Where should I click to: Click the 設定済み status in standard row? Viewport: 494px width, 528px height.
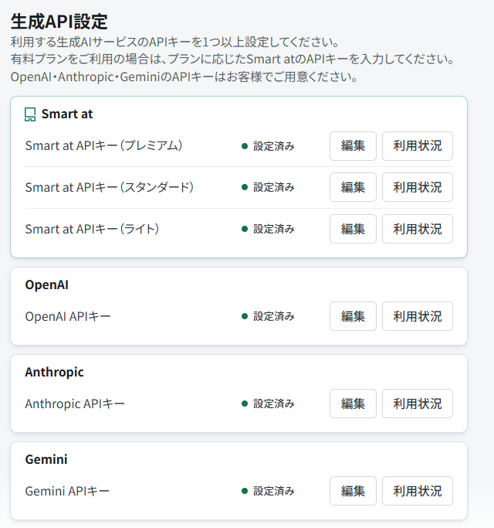(268, 187)
